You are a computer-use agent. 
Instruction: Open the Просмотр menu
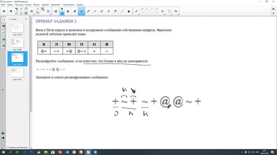(x=19, y=5)
